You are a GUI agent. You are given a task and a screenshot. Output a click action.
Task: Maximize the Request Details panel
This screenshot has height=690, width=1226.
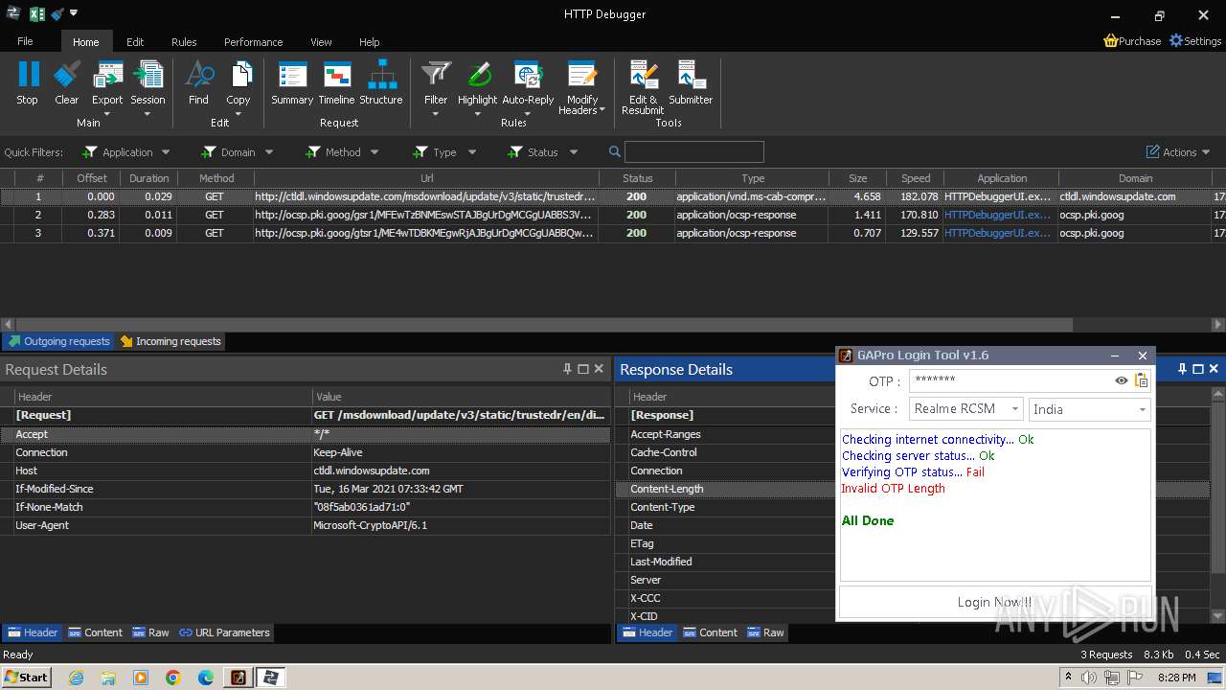coord(583,368)
